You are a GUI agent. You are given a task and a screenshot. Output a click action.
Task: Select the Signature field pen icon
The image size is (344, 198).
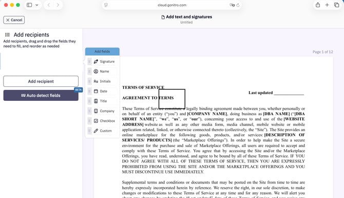(96, 62)
